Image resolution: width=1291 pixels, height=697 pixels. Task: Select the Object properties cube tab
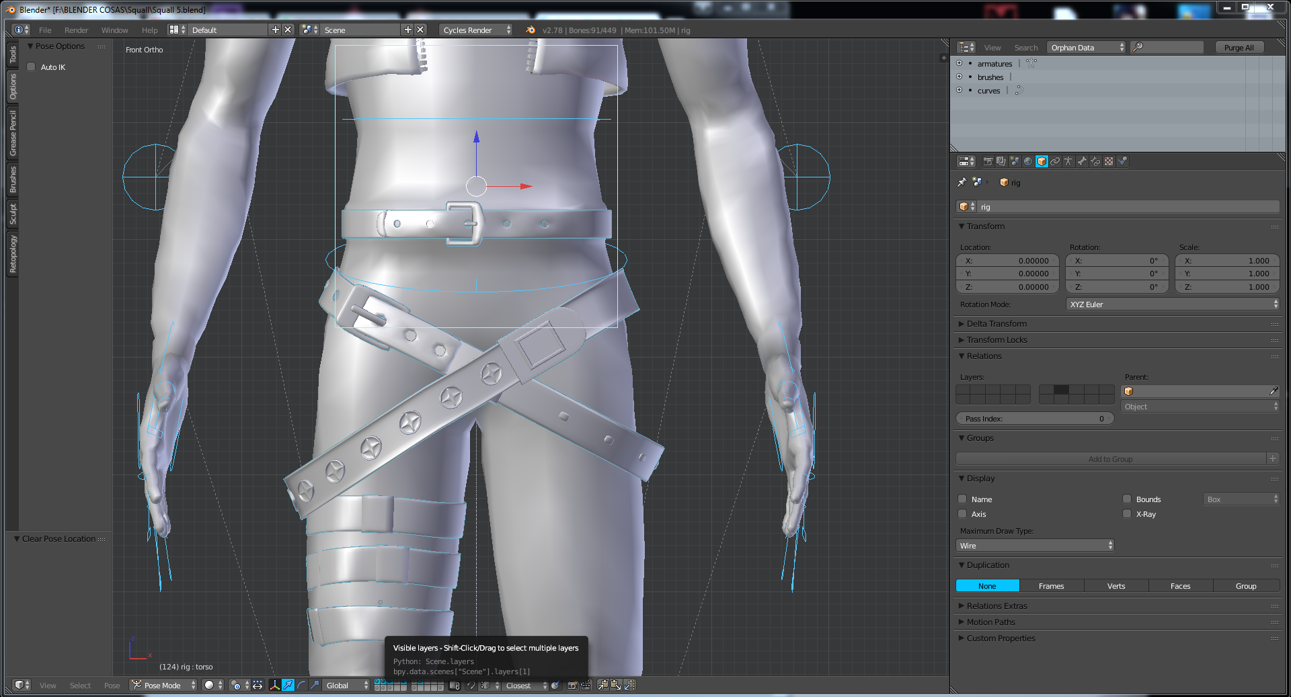(1042, 161)
